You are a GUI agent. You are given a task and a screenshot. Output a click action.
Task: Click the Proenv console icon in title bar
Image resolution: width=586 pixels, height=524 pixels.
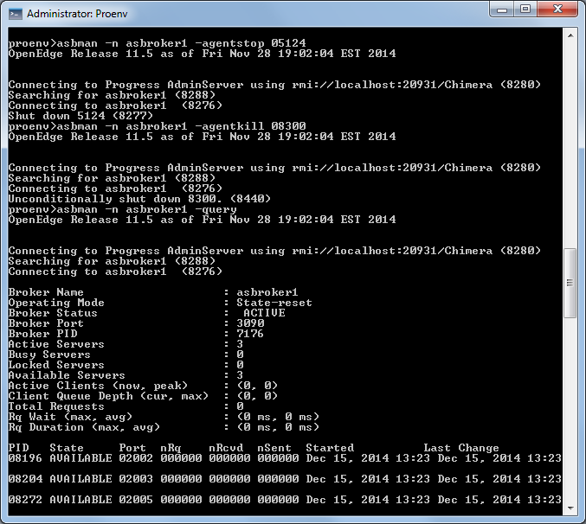pyautogui.click(x=16, y=14)
